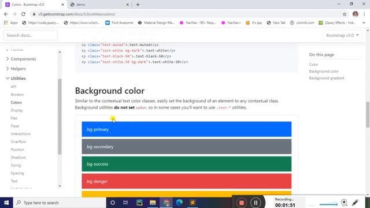
Task: Click the red .bg-danger swatch
Action: point(186,181)
